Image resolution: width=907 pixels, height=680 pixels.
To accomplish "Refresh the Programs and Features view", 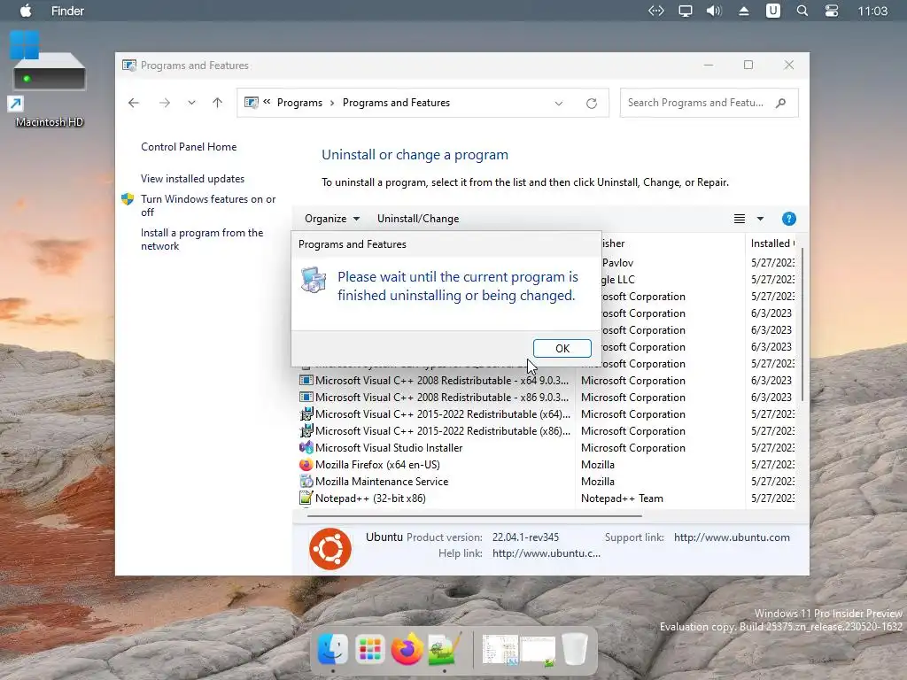I will 591,103.
